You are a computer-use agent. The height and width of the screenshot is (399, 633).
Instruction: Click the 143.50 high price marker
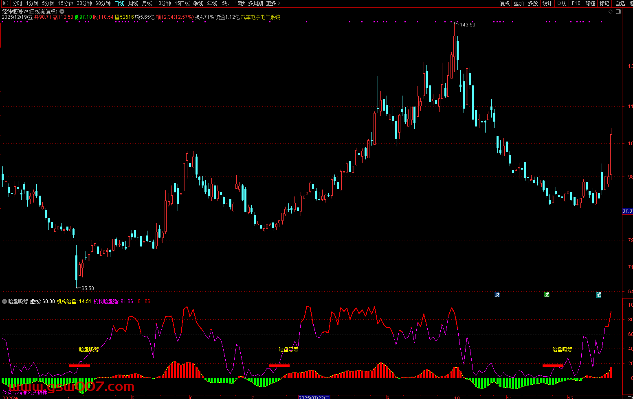467,25
